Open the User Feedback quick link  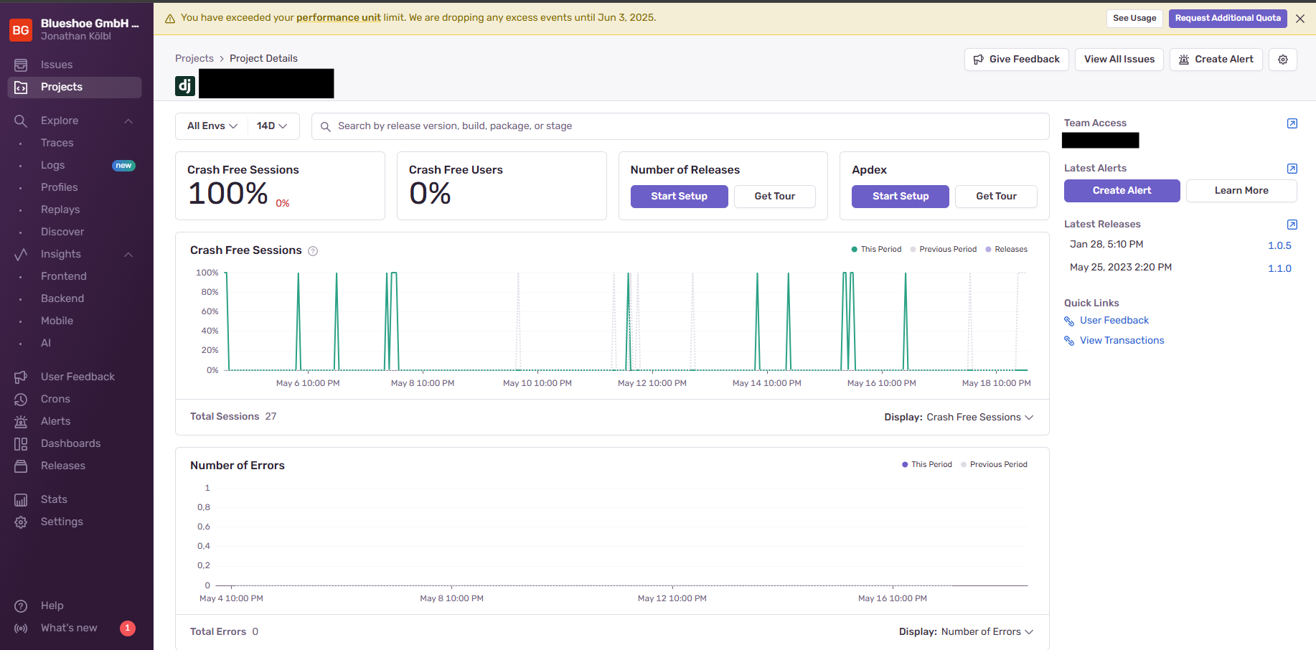pyautogui.click(x=1114, y=320)
